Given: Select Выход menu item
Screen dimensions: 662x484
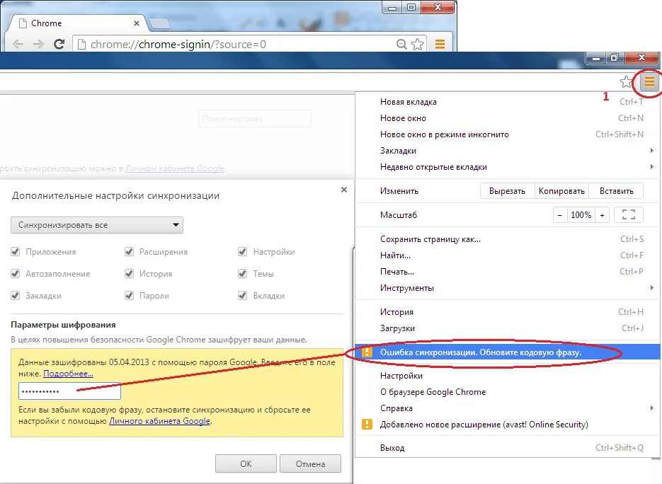Looking at the screenshot, I should 508,448.
